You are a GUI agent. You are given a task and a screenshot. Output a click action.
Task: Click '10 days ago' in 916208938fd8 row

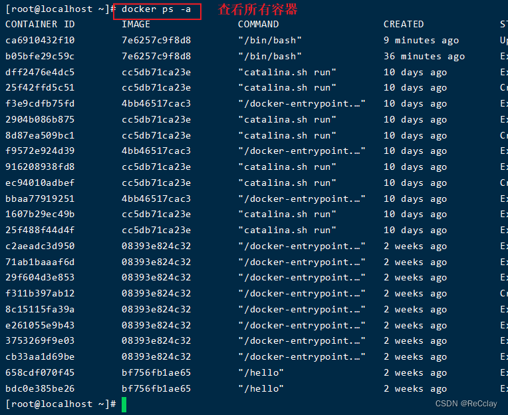click(416, 167)
